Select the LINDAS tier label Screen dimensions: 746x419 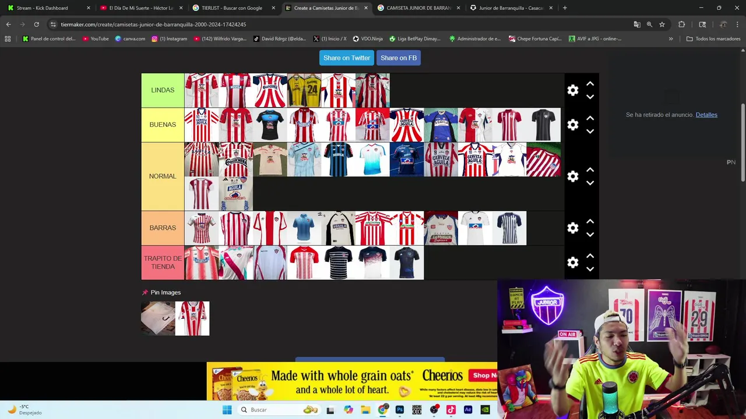[x=163, y=90]
